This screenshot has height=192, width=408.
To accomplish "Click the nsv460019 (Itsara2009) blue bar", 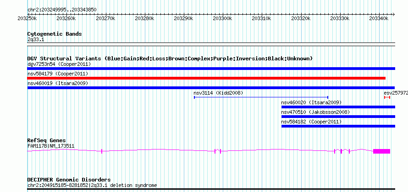I will click(x=211, y=88).
